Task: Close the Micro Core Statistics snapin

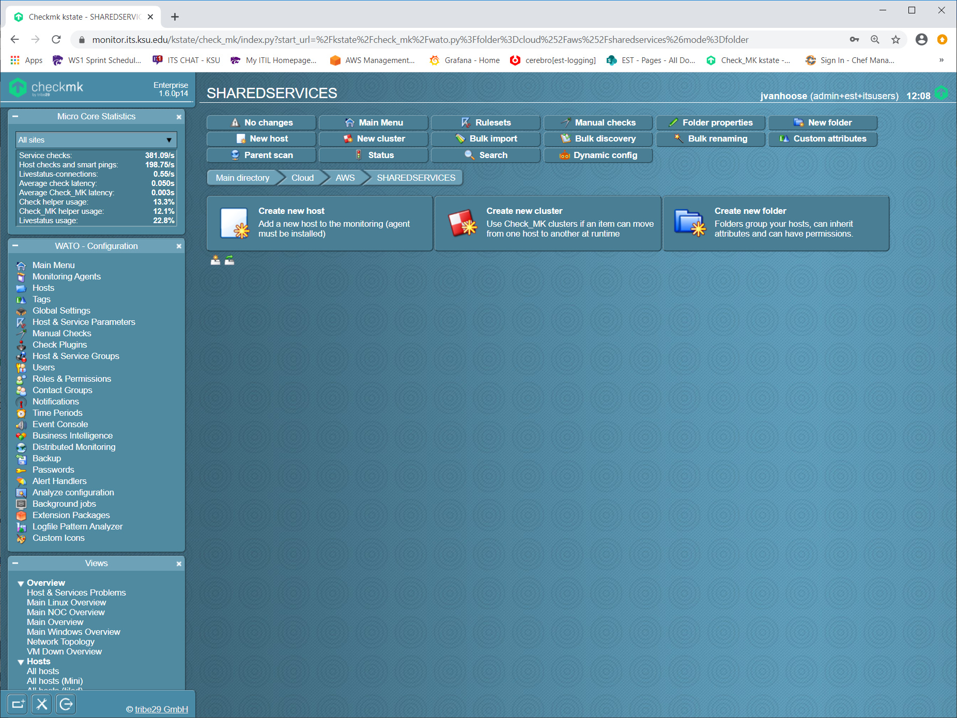Action: point(179,117)
